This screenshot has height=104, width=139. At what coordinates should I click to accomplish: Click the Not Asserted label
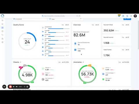coord(49,78)
